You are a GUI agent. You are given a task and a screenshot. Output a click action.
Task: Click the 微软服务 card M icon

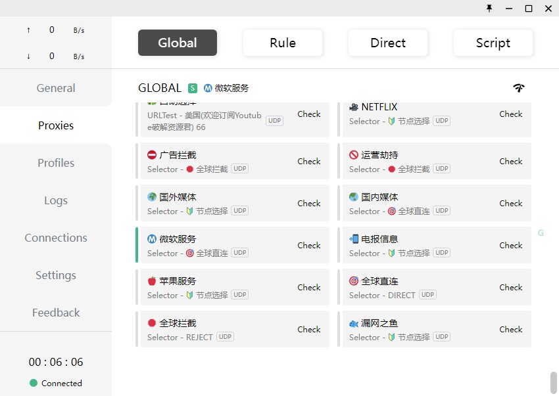click(x=152, y=239)
